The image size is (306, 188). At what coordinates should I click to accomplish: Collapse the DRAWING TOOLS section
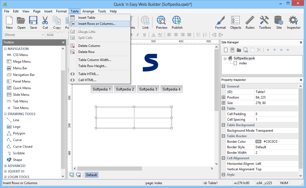click(x=5, y=114)
